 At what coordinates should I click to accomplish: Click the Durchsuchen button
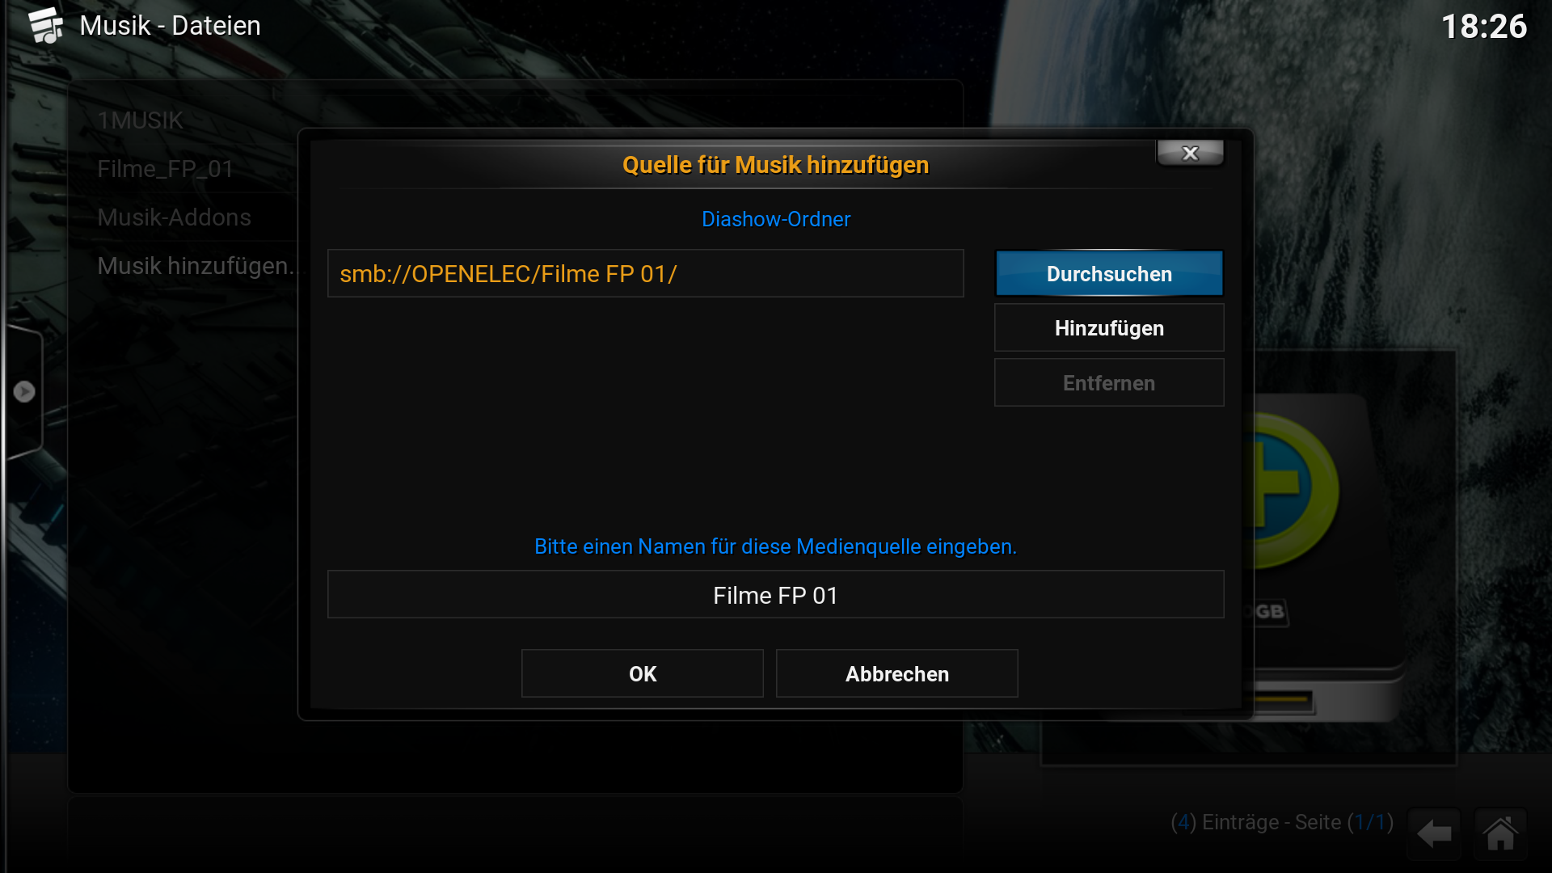tap(1109, 274)
